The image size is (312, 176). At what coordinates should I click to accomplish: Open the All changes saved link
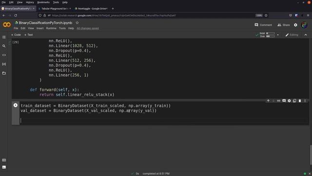click(88, 28)
